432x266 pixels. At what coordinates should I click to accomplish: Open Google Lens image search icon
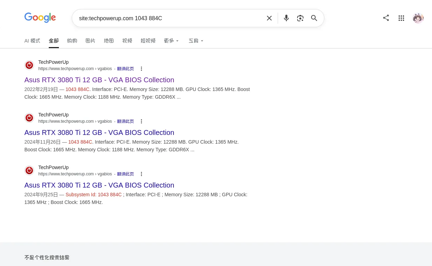click(300, 18)
